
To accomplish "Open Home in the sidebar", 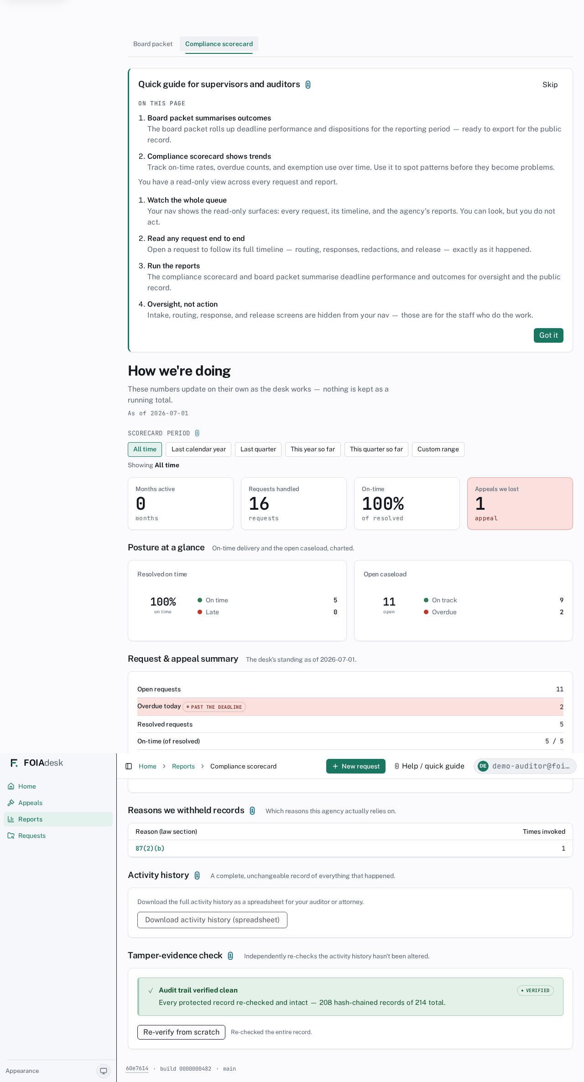I will click(x=58, y=786).
